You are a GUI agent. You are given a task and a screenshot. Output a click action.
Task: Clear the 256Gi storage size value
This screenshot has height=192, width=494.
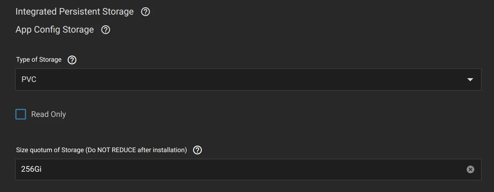[470, 169]
